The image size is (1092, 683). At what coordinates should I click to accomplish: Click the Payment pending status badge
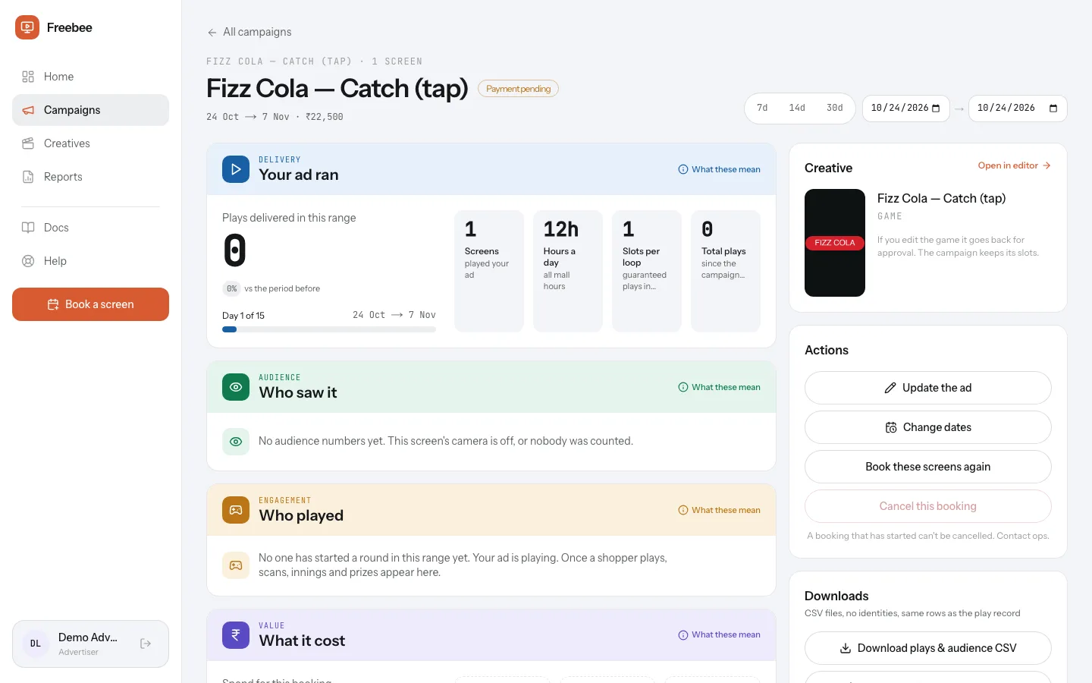[x=519, y=89]
